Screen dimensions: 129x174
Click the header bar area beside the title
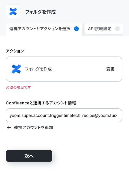[x=92, y=12]
